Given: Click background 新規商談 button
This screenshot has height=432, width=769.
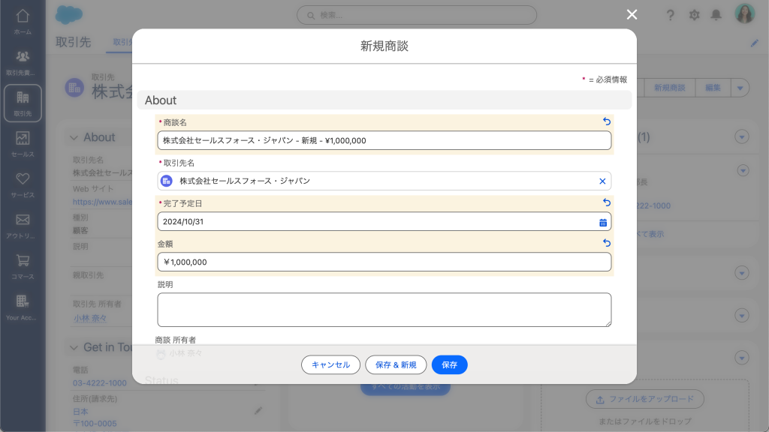Looking at the screenshot, I should tap(669, 88).
